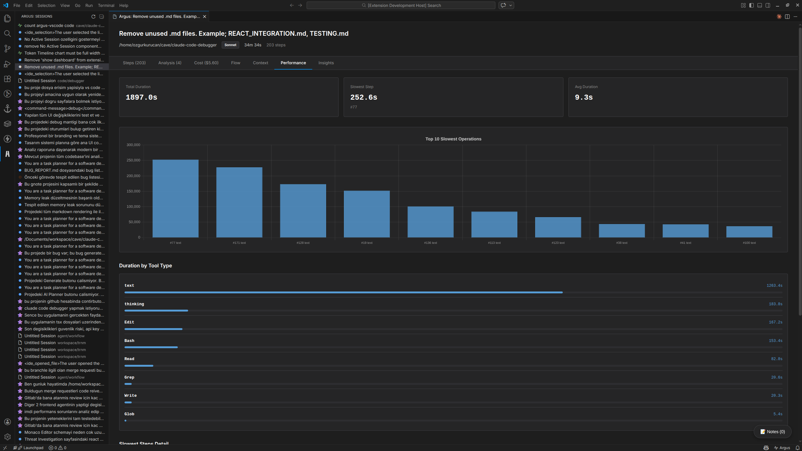Open the Customize Layout control

point(743,5)
